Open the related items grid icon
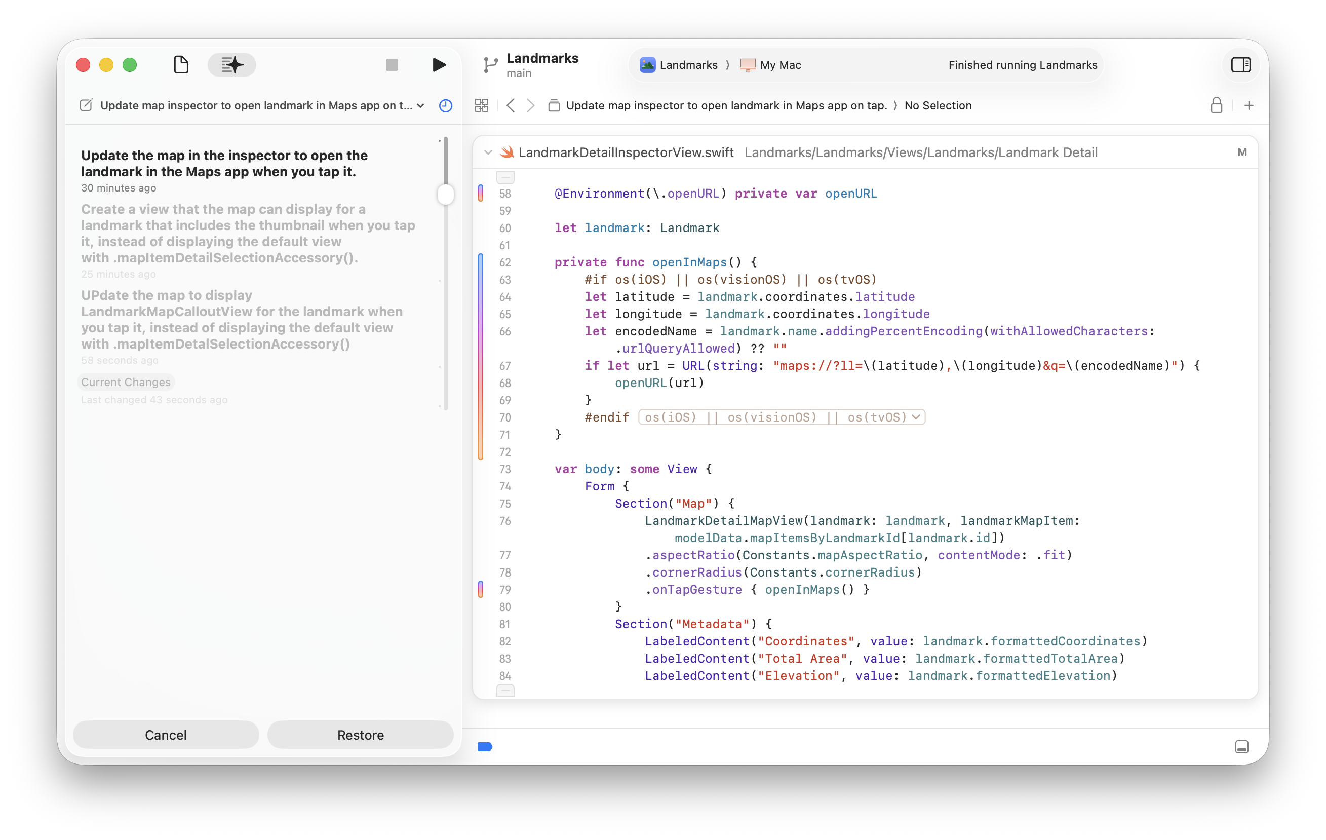This screenshot has height=840, width=1326. pyautogui.click(x=481, y=105)
